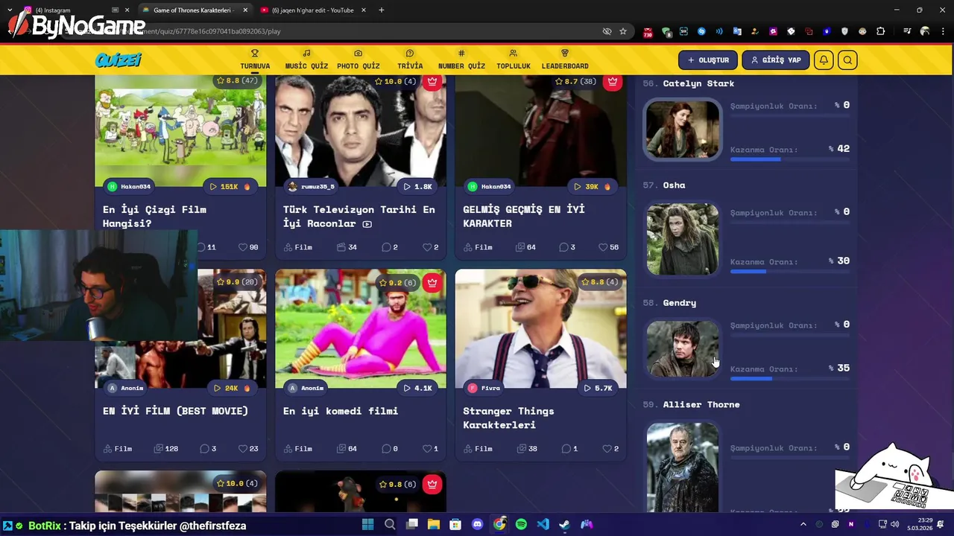Click the Giriş Yap login button
This screenshot has width=954, height=536.
(x=776, y=60)
